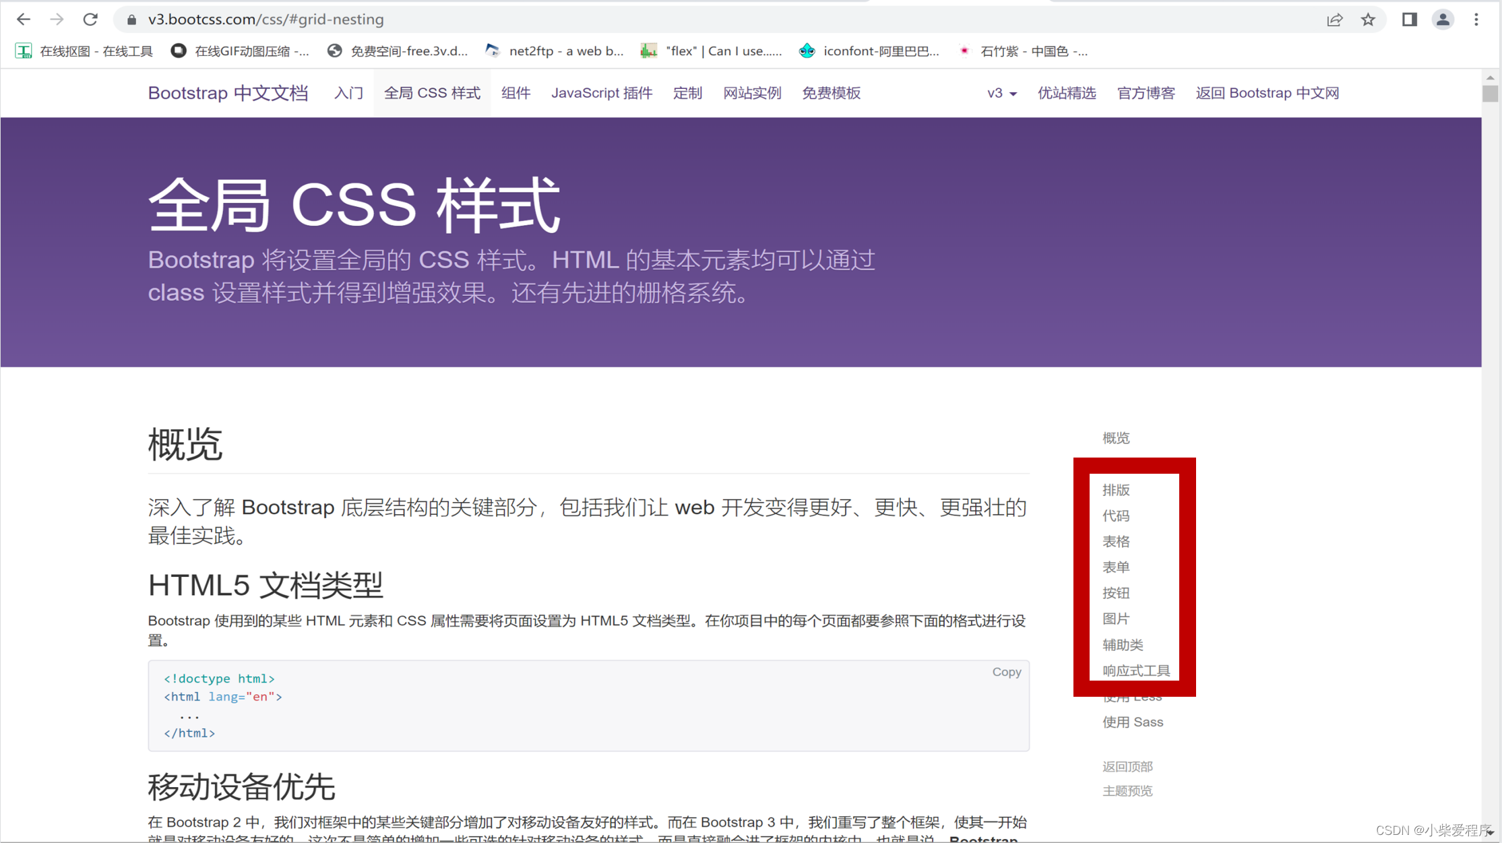
Task: Select 全局 CSS 样式 nav tab
Action: 432,93
